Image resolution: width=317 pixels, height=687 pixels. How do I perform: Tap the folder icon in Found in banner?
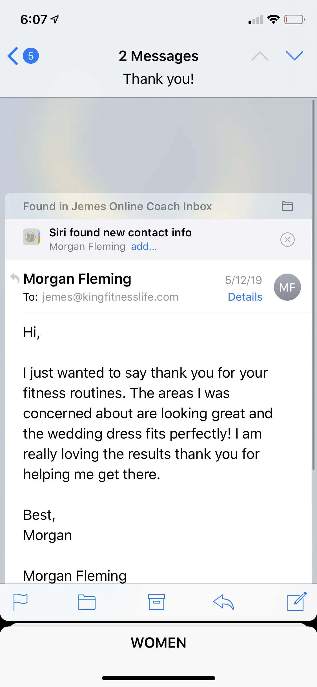pyautogui.click(x=287, y=206)
